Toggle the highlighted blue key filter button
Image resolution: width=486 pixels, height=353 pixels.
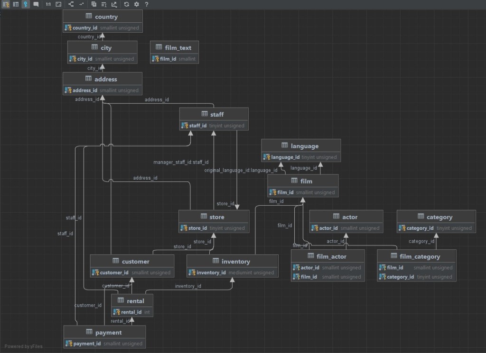(x=26, y=4)
